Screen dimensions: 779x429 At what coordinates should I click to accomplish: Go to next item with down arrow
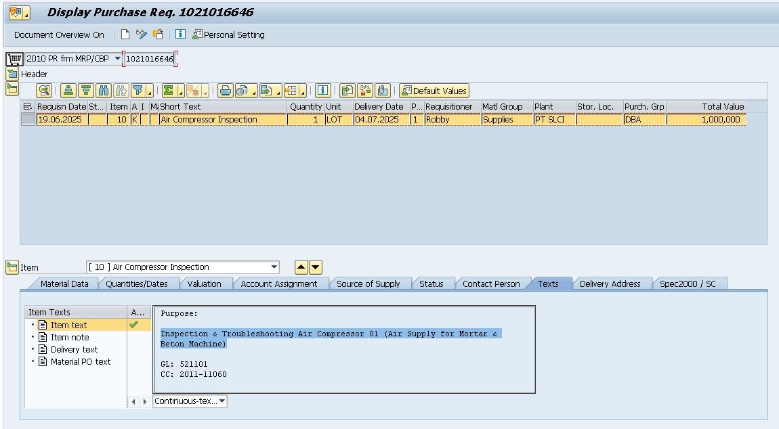click(316, 267)
